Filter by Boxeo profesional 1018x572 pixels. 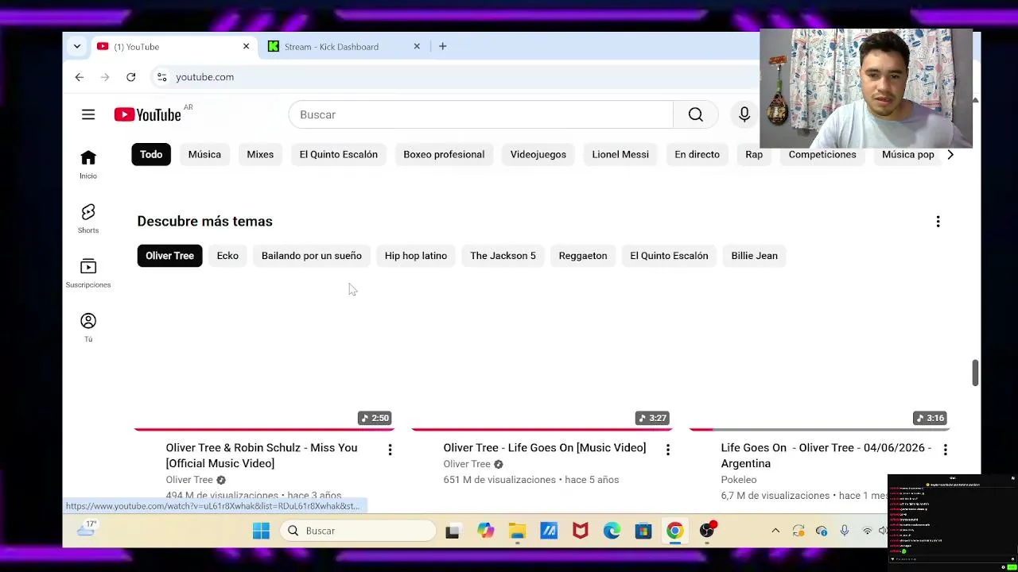click(x=444, y=155)
